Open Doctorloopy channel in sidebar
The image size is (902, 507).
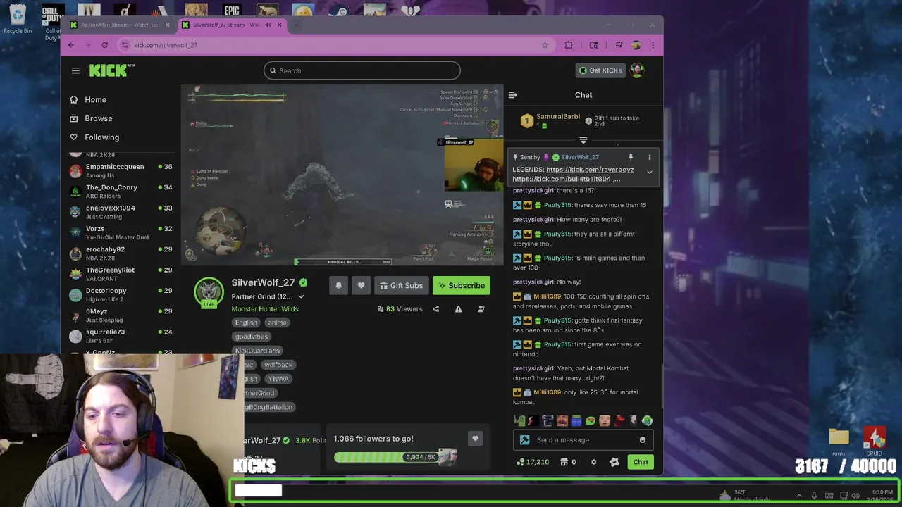tap(121, 294)
